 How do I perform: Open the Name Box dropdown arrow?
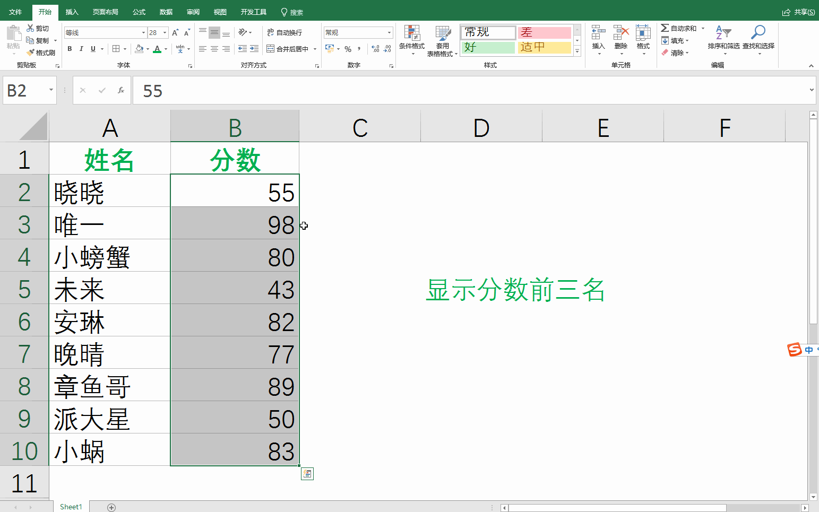[x=51, y=90]
